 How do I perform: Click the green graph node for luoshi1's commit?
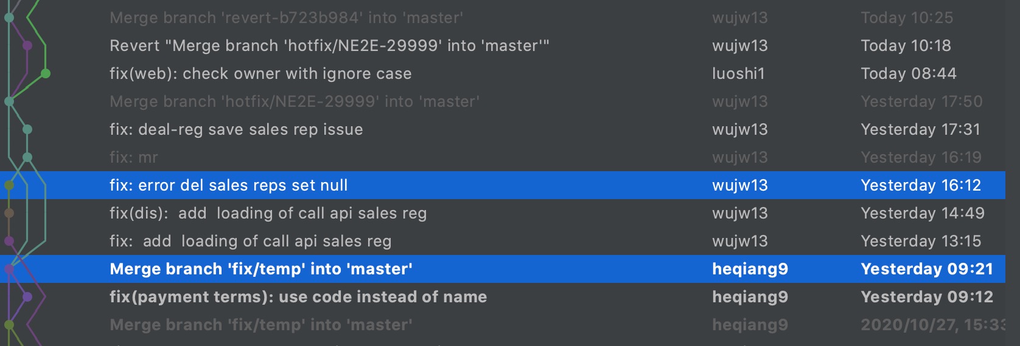45,73
